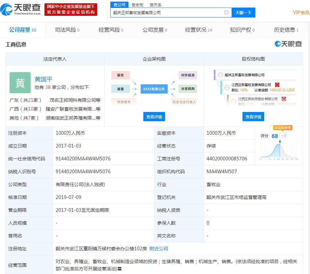The image size is (310, 274).
Task: Click score value 68
Action: point(275,136)
